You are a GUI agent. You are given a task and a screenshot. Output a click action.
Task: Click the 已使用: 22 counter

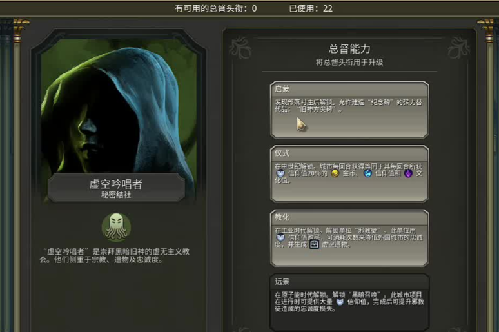tap(311, 8)
